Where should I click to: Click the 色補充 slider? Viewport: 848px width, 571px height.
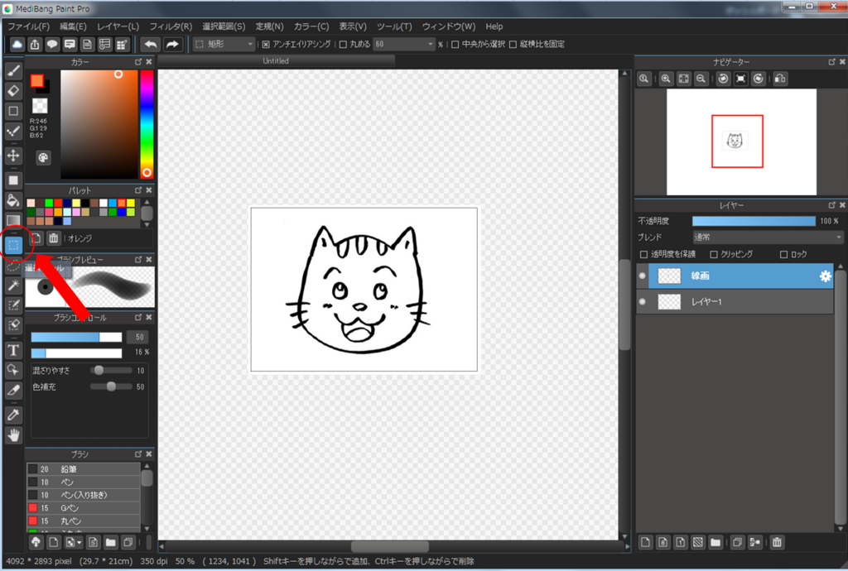[111, 386]
